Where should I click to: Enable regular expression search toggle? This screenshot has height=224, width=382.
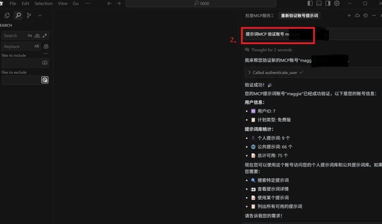click(44, 35)
